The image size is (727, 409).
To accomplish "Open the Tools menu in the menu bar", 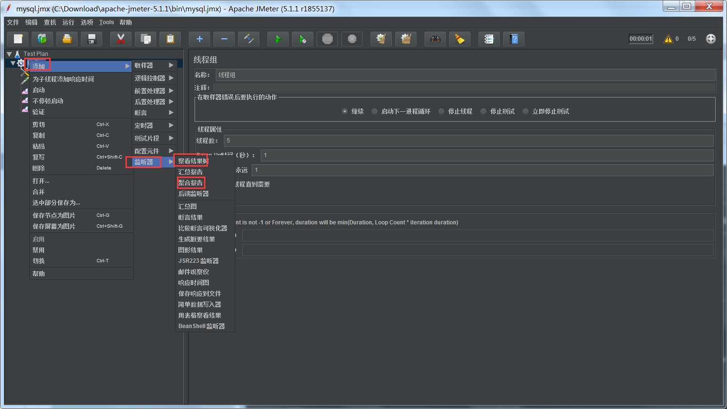I will 106,22.
